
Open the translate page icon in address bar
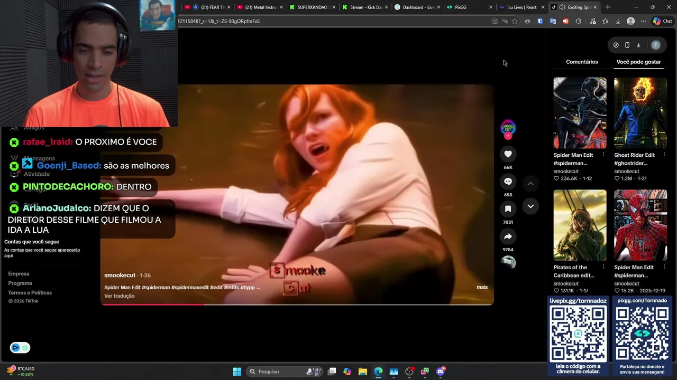(x=505, y=21)
